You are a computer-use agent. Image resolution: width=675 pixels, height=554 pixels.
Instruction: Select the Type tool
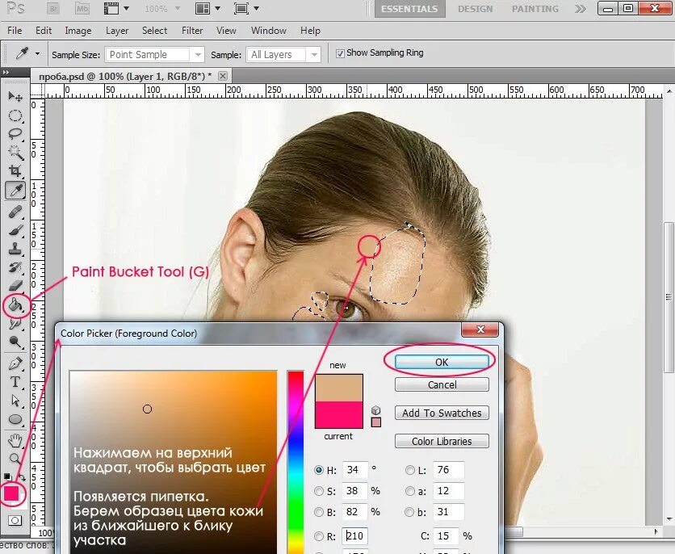(15, 382)
